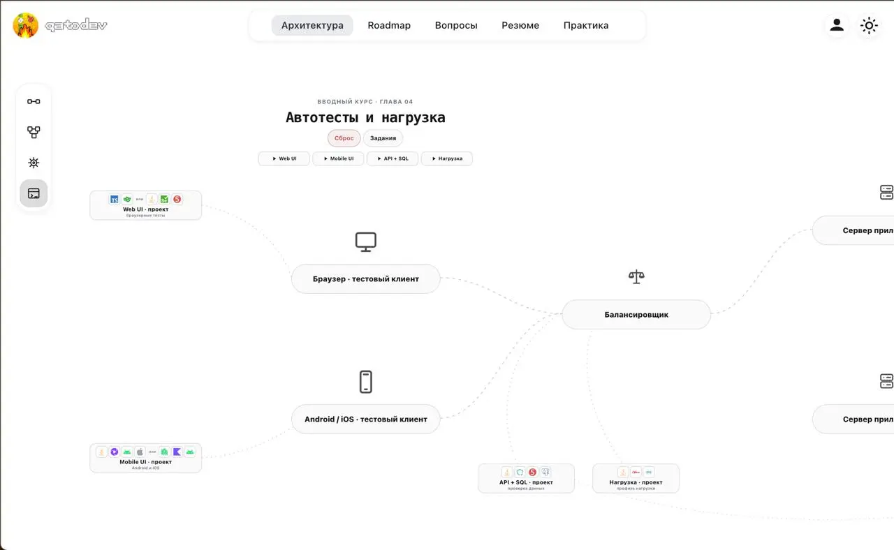The height and width of the screenshot is (550, 894).
Task: Open the Mobile UI · проект card title
Action: pos(146,462)
